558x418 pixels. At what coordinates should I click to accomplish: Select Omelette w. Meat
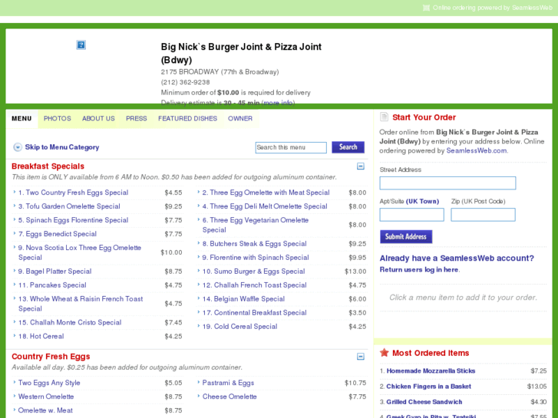(x=45, y=410)
